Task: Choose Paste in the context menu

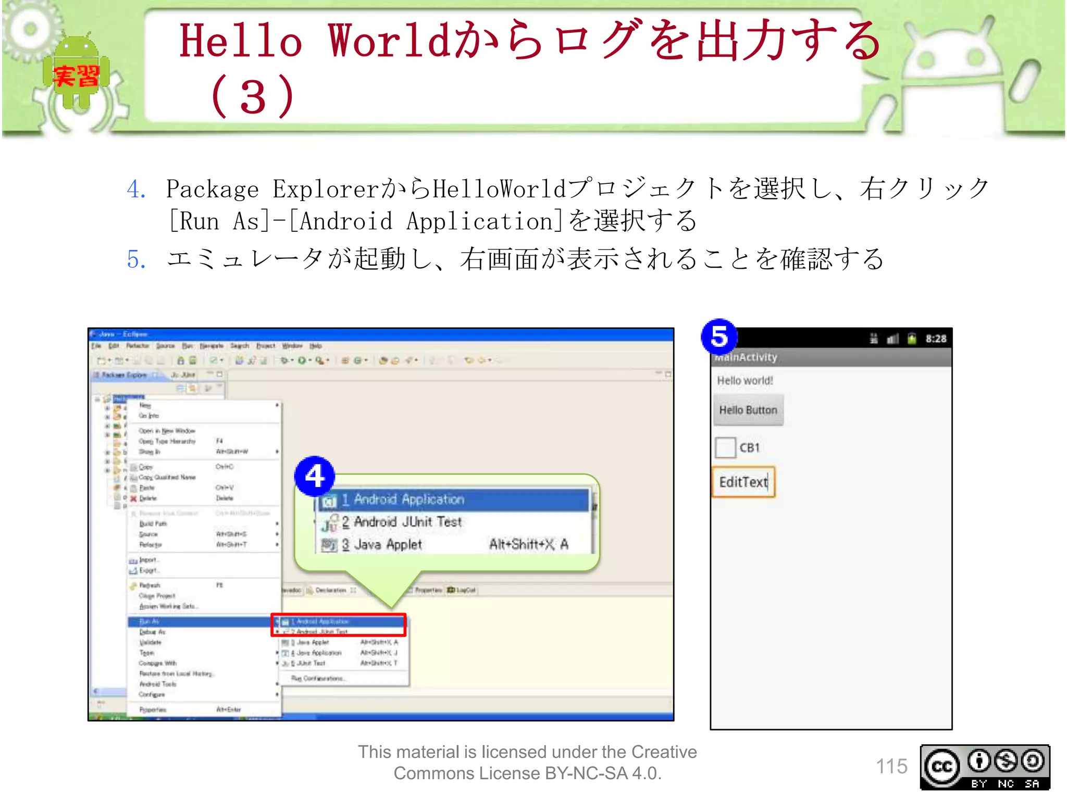Action: pos(204,488)
